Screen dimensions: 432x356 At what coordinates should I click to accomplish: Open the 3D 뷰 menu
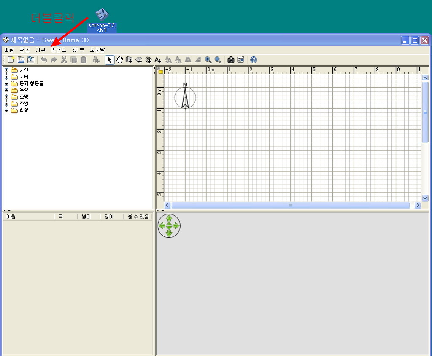pyautogui.click(x=78, y=50)
